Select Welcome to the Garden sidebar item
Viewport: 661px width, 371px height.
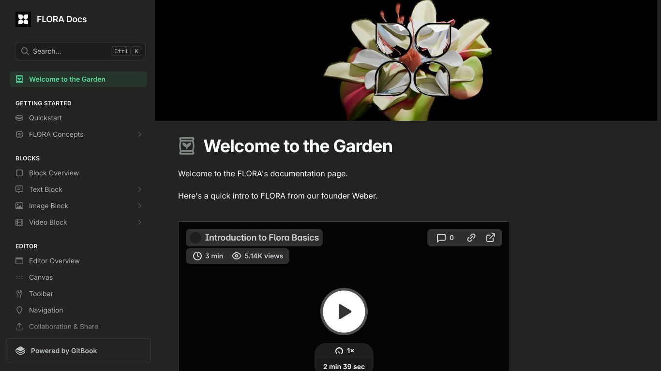point(78,79)
